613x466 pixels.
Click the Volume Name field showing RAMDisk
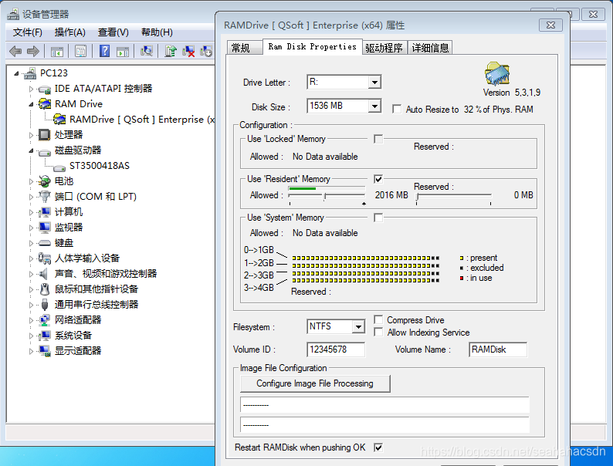pyautogui.click(x=498, y=349)
